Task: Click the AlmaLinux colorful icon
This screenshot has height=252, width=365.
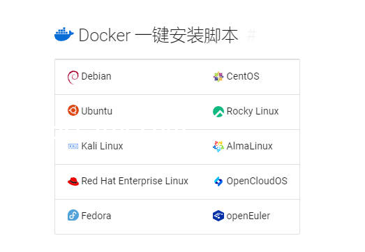Action: tap(218, 147)
